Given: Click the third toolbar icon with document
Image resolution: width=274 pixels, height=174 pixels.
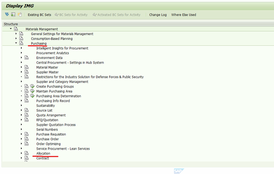Looking at the screenshot, I should (20, 15).
